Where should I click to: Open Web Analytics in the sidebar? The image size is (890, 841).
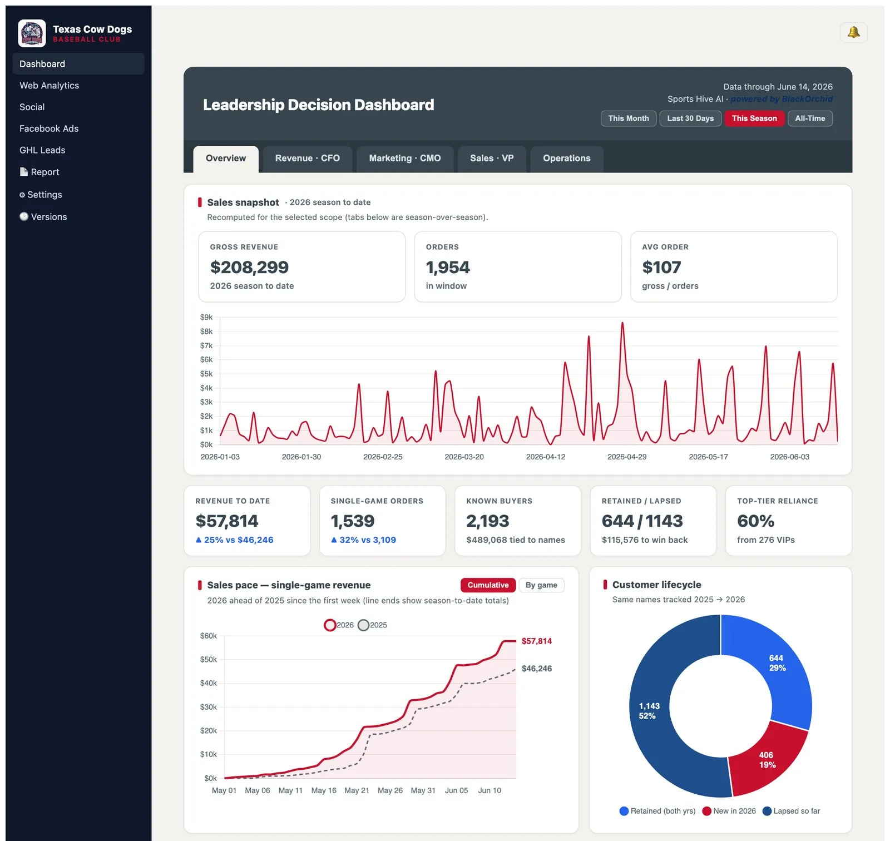pos(78,86)
